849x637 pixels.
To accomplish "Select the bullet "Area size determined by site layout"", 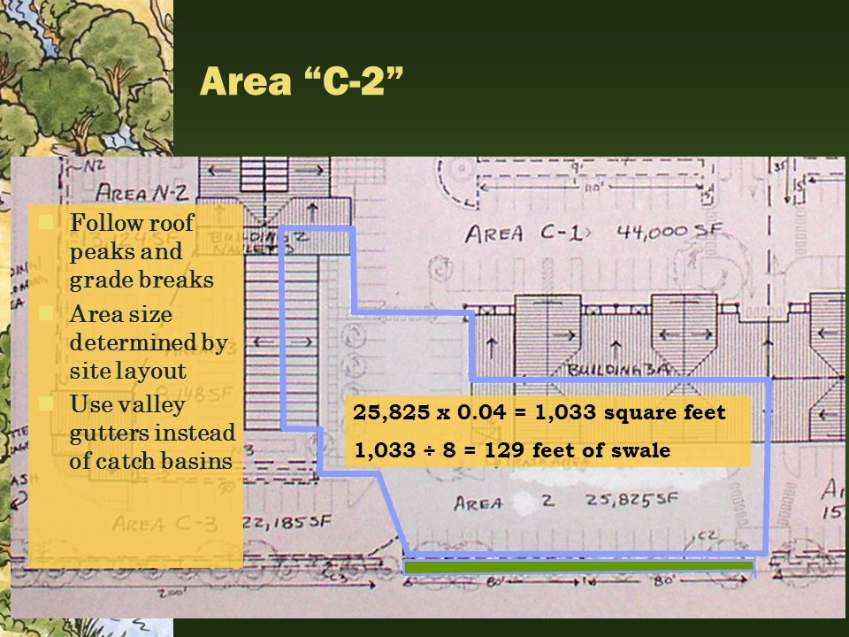I will [x=149, y=342].
